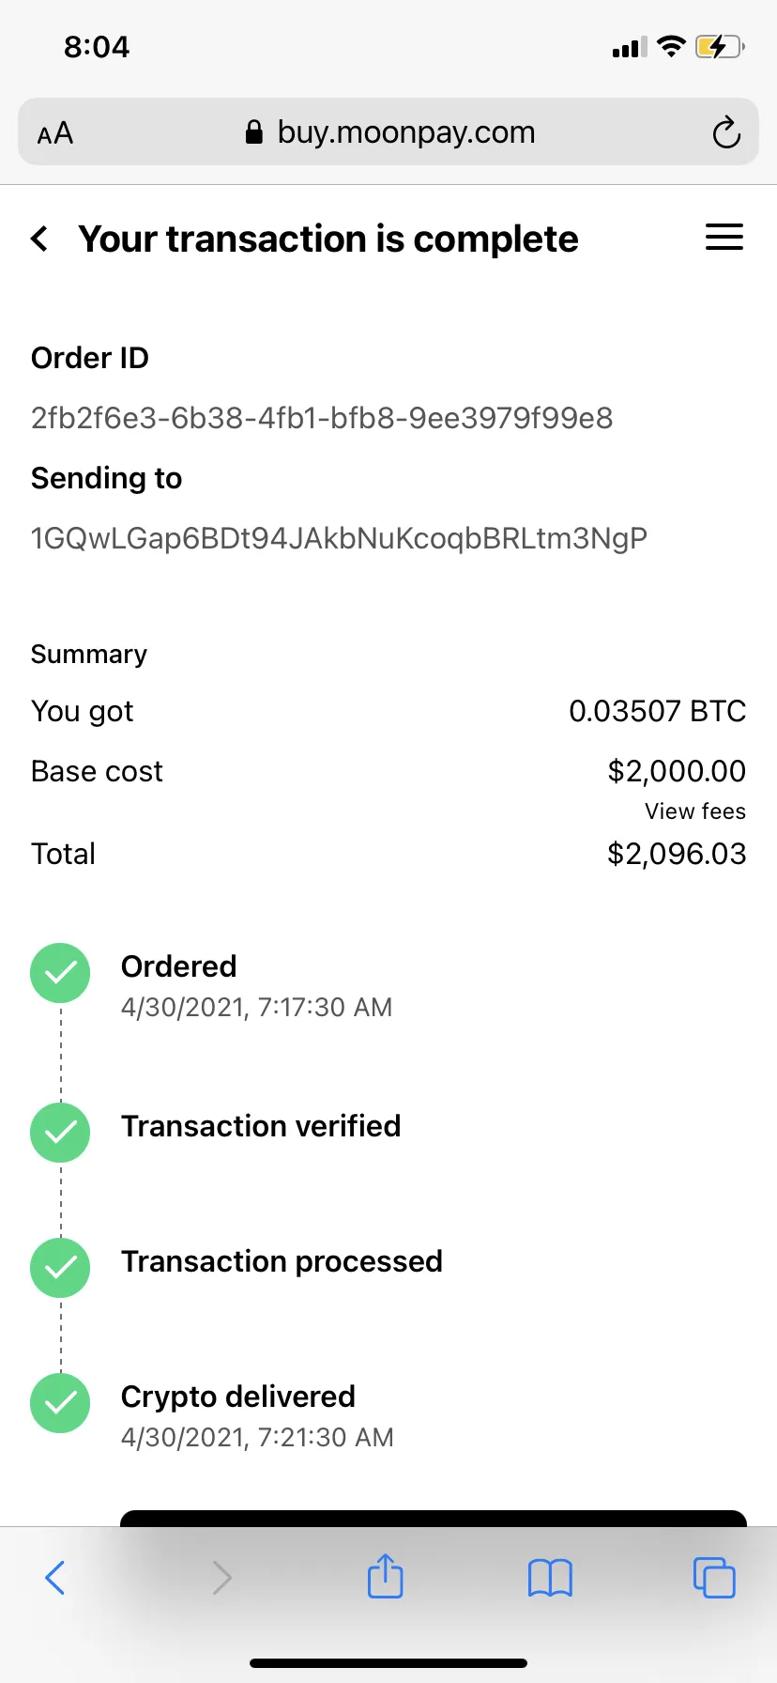Tap the black button below Crypto delivered
Viewport: 777px width, 1683px height.
[x=434, y=1518]
